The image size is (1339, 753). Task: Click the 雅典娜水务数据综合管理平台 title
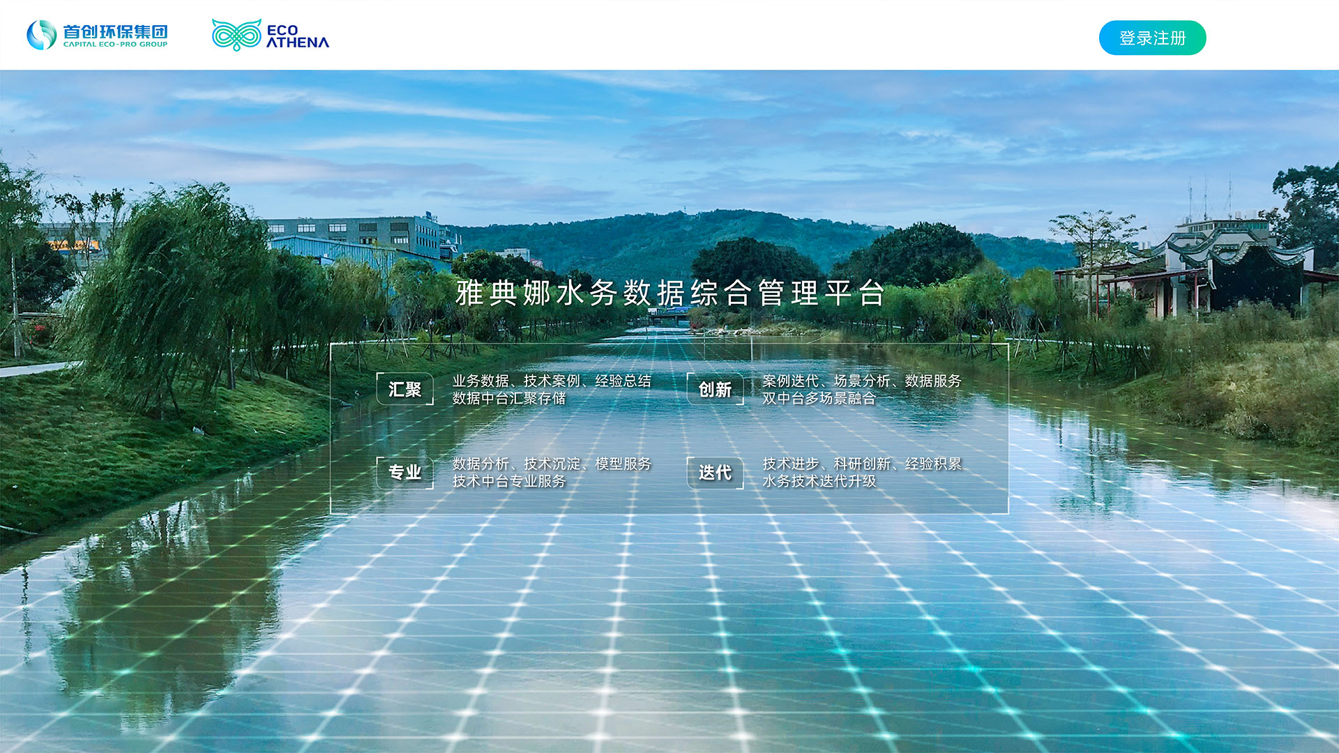pos(669,293)
